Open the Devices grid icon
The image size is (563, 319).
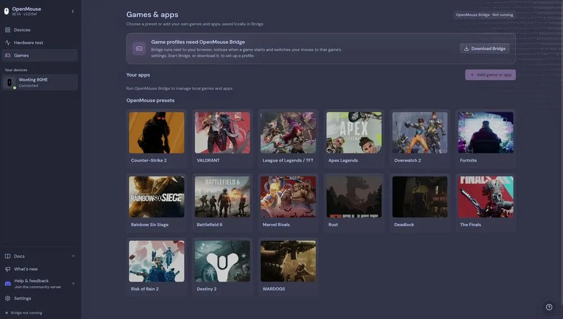coord(7,30)
